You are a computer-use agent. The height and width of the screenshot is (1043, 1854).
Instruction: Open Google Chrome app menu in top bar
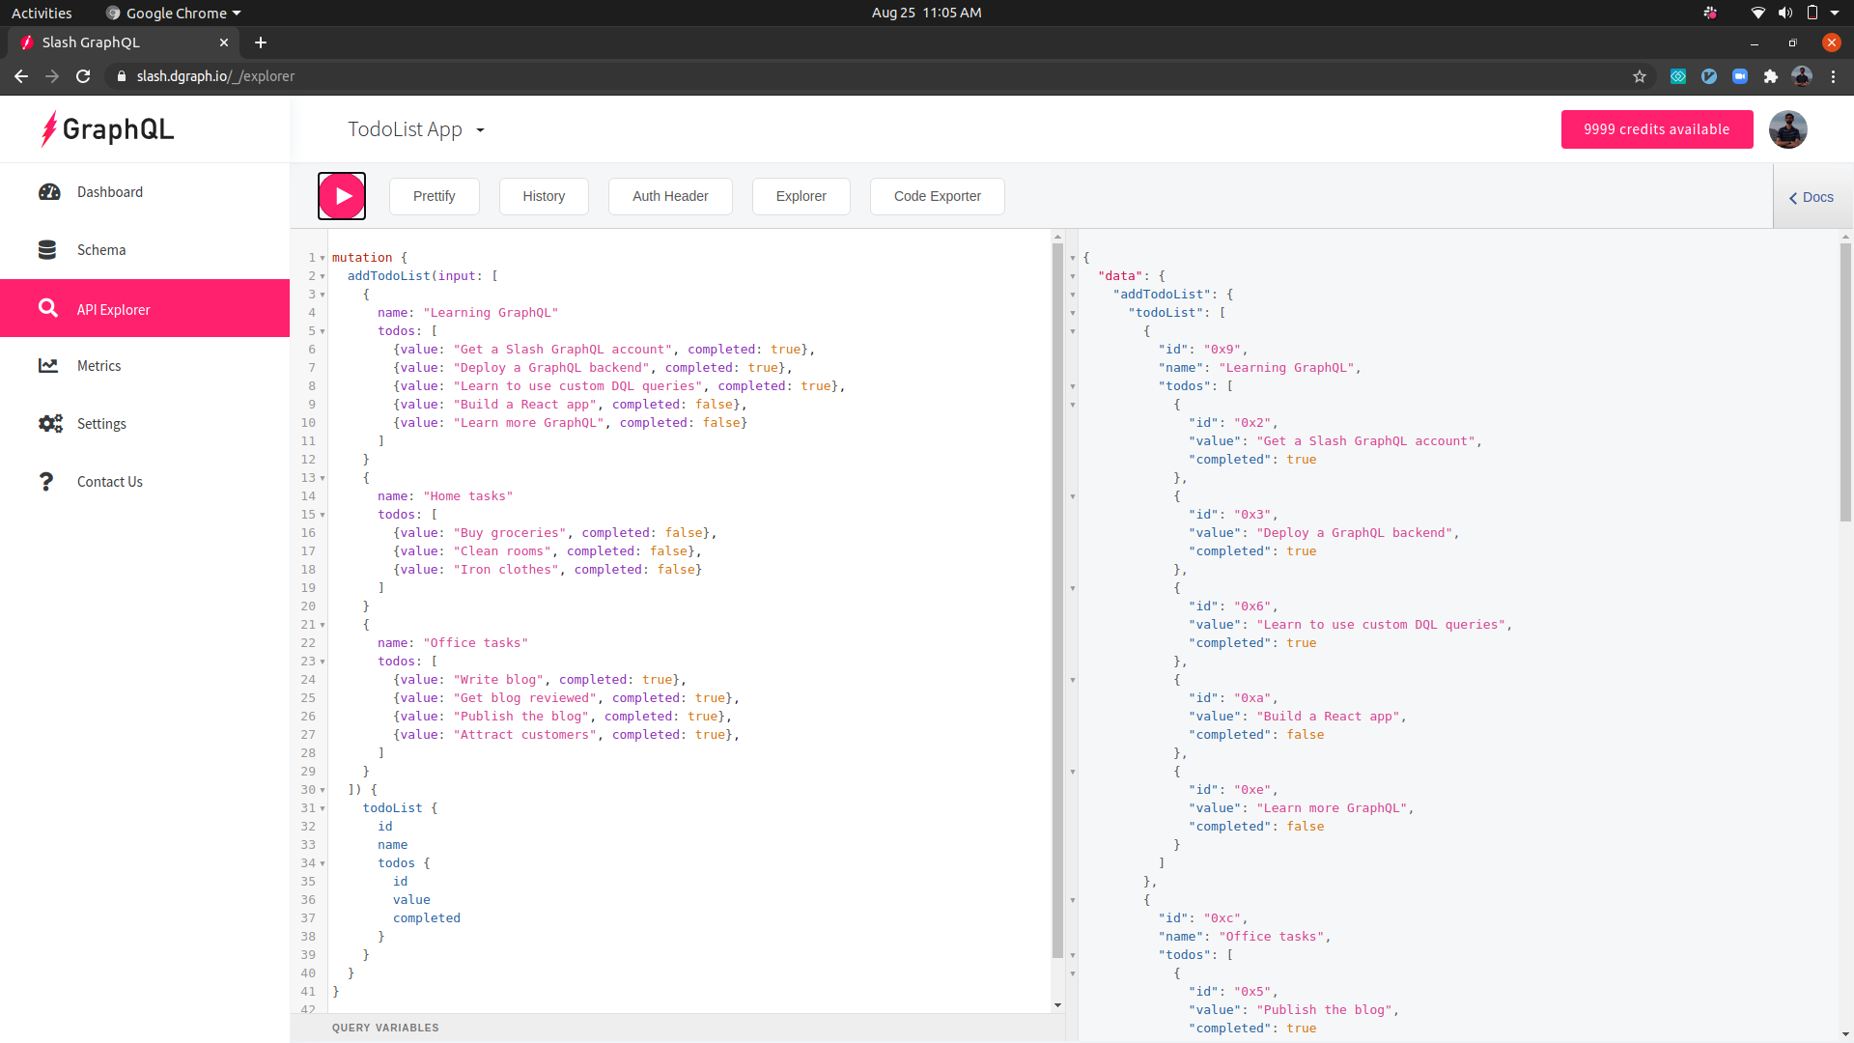[x=173, y=13]
